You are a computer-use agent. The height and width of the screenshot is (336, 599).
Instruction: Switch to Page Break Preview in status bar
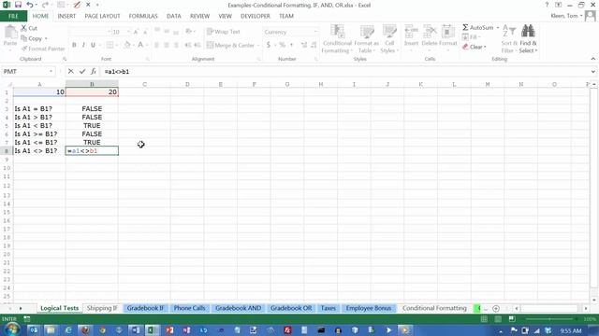[x=512, y=319]
